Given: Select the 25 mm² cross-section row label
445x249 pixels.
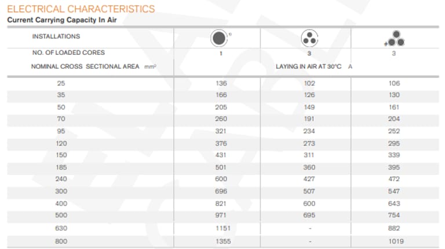Looking at the screenshot, I should point(61,83).
